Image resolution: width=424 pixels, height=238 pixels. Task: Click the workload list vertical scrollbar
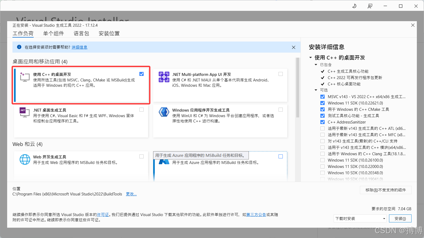(x=298, y=87)
